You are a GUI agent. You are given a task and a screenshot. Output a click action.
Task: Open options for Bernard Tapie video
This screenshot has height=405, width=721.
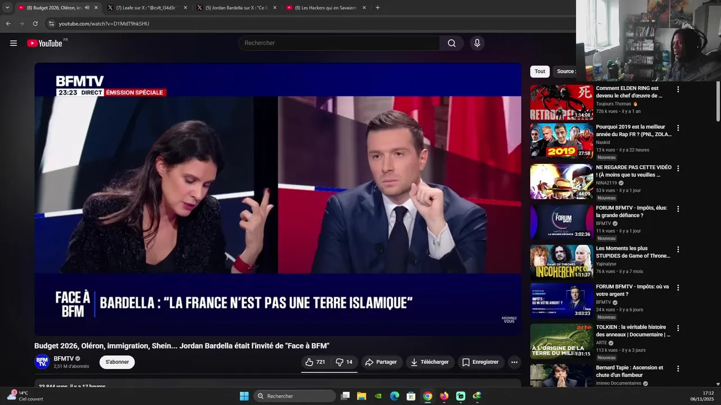678,368
